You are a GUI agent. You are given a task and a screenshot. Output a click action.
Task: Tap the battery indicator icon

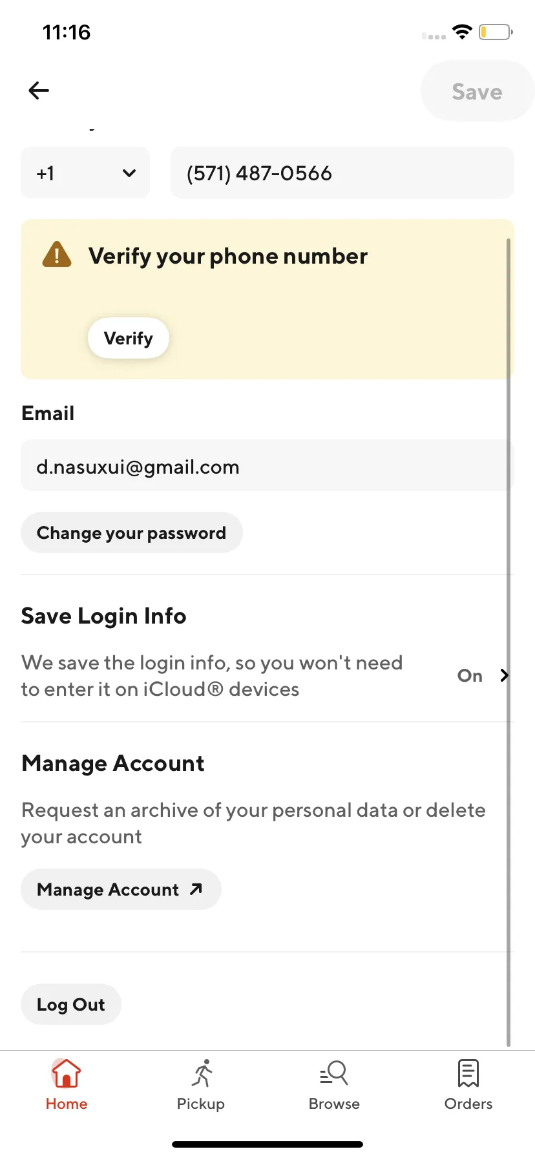496,32
